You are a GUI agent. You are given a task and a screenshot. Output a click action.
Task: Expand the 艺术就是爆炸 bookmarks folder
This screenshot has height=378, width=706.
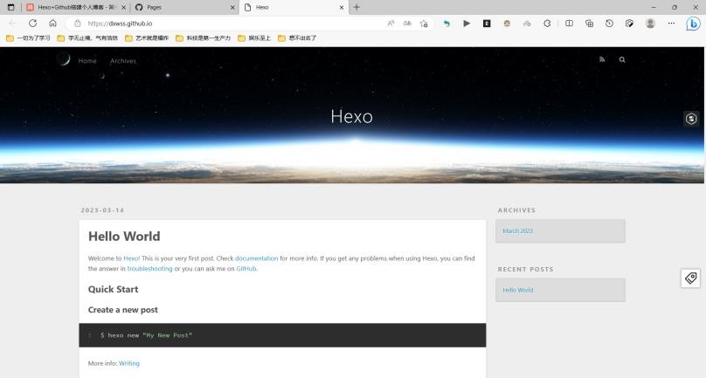[x=147, y=38]
